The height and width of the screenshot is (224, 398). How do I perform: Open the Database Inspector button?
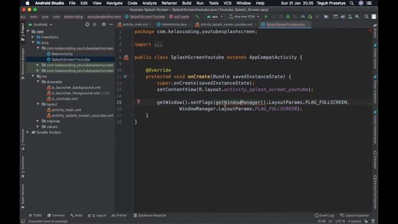coord(150,215)
